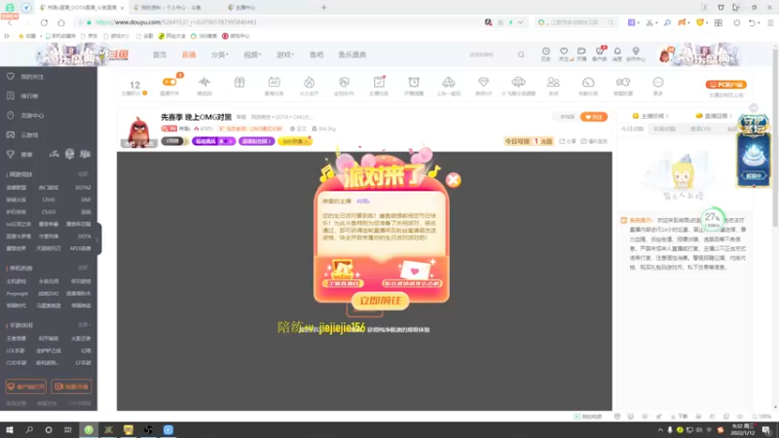Open the 开播 start streaming icon
This screenshot has height=438, width=779.
pyautogui.click(x=581, y=55)
